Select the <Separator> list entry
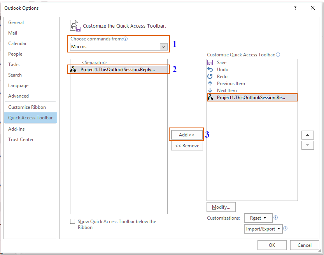The width and height of the screenshot is (324, 255). coord(119,62)
